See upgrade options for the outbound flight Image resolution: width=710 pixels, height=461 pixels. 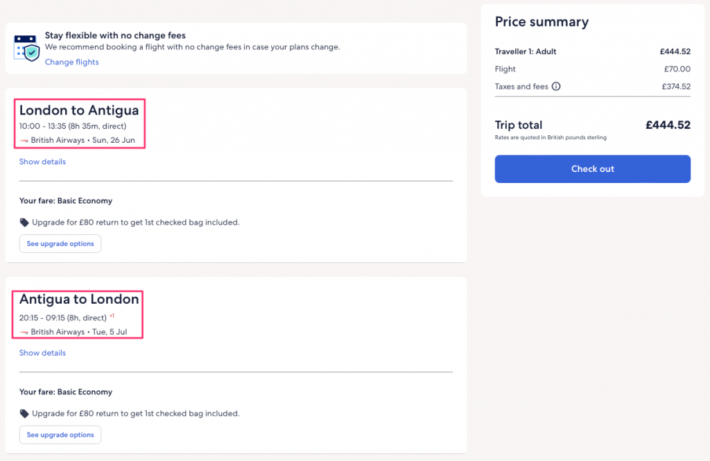[x=60, y=244]
